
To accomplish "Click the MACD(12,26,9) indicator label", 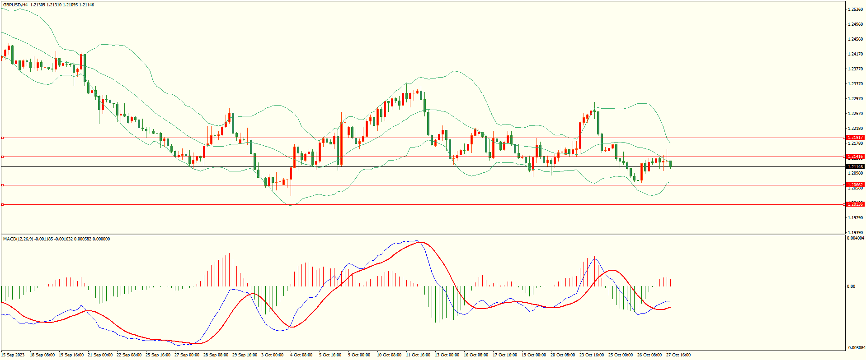I will point(18,239).
